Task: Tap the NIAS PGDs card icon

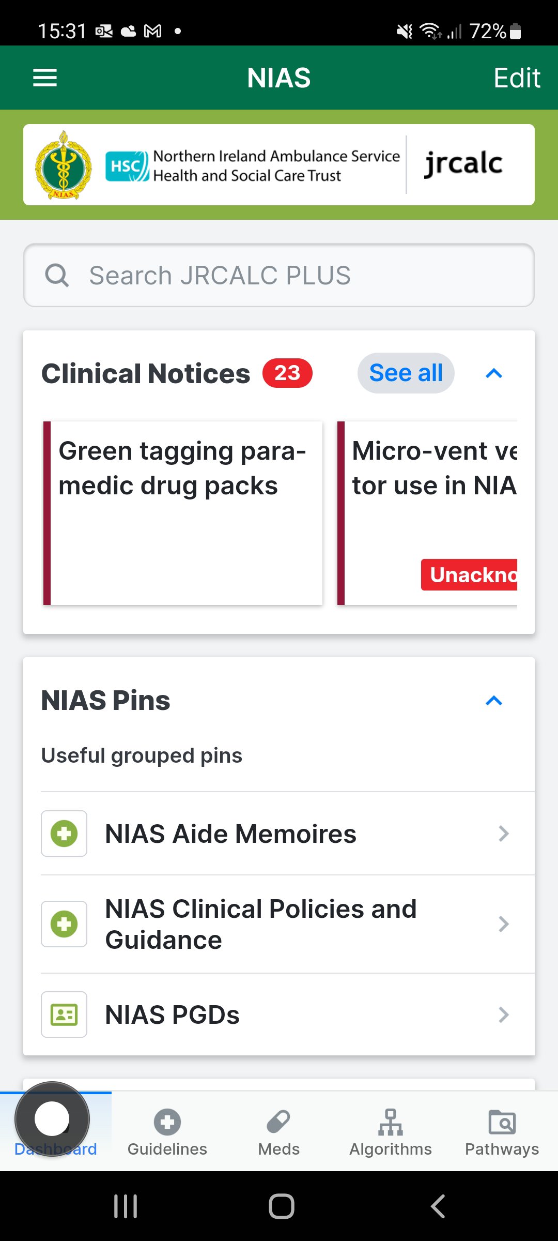Action: (x=64, y=1015)
